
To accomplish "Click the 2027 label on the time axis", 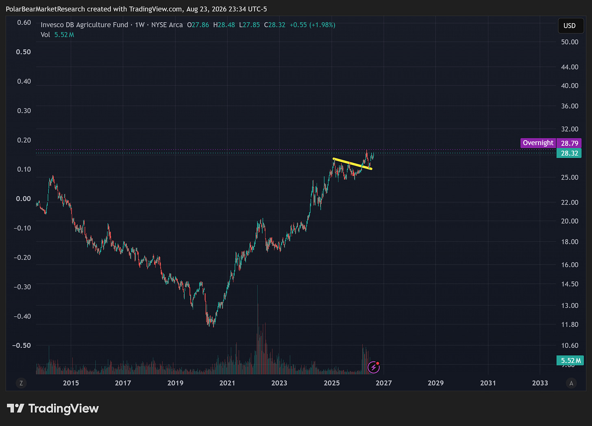I will [x=384, y=383].
